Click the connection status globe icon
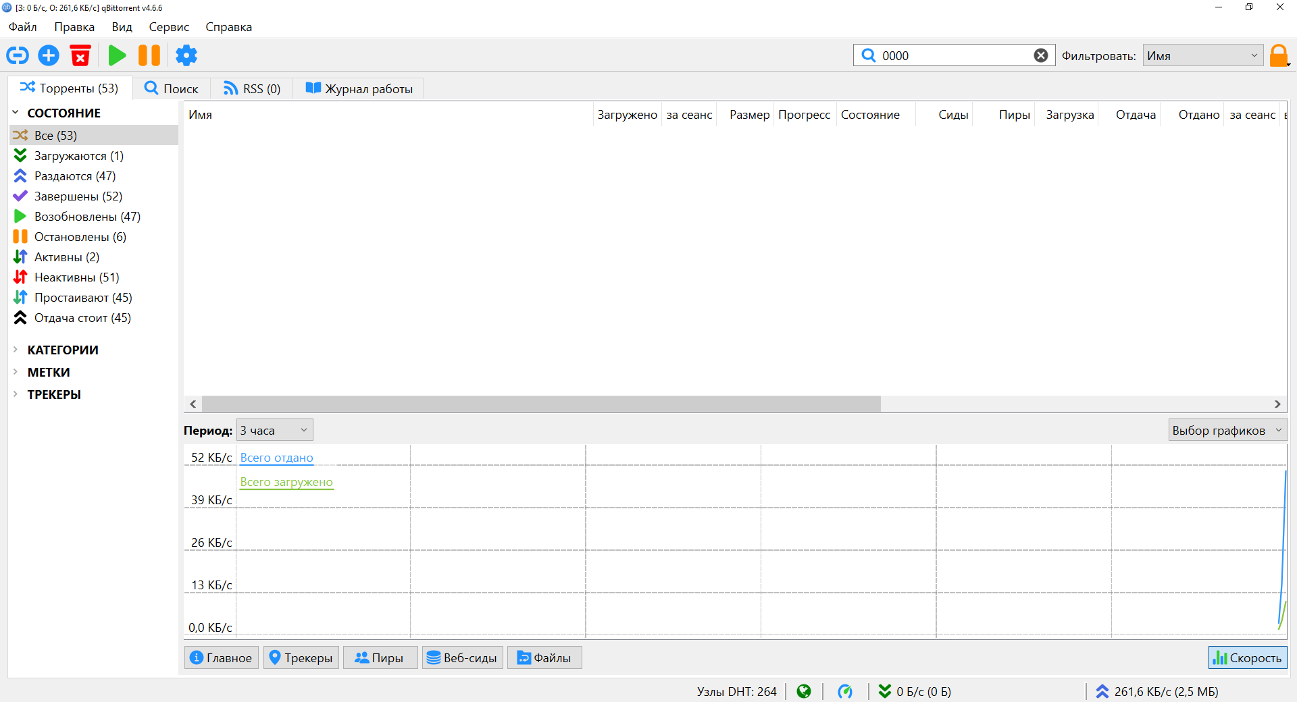The image size is (1297, 702). [804, 691]
